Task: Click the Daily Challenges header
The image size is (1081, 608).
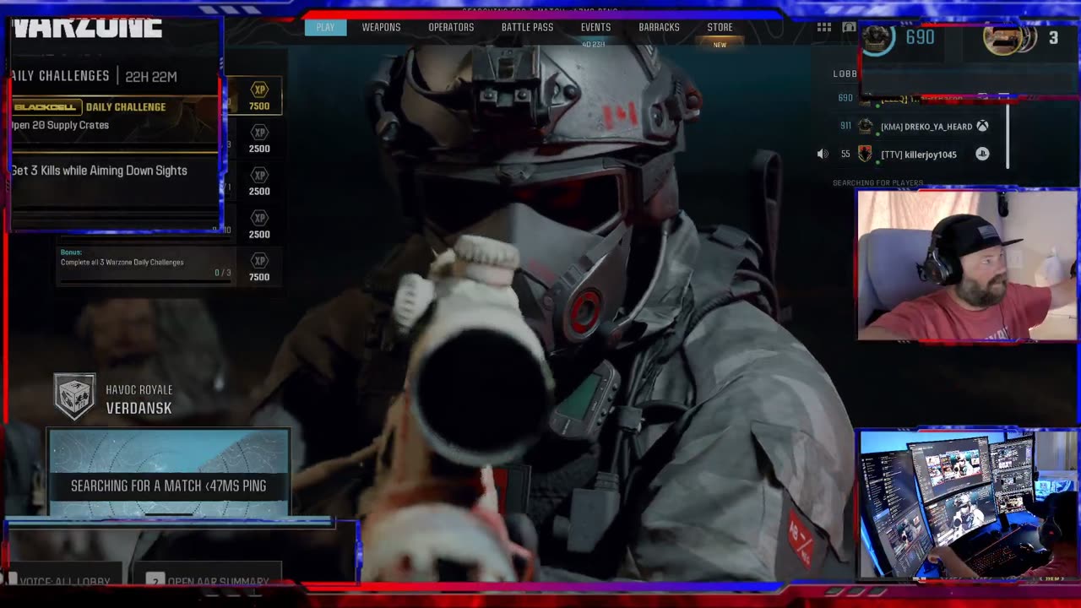Action: (61, 76)
